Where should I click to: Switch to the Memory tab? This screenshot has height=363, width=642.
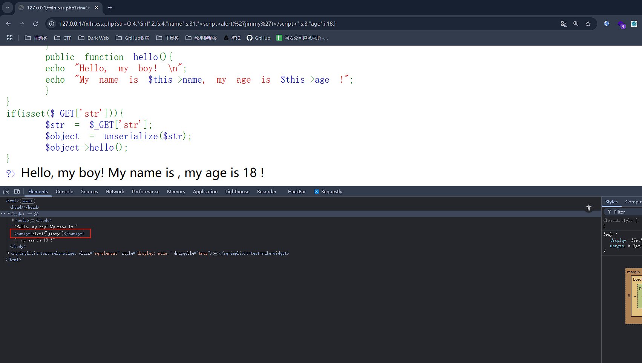click(176, 192)
